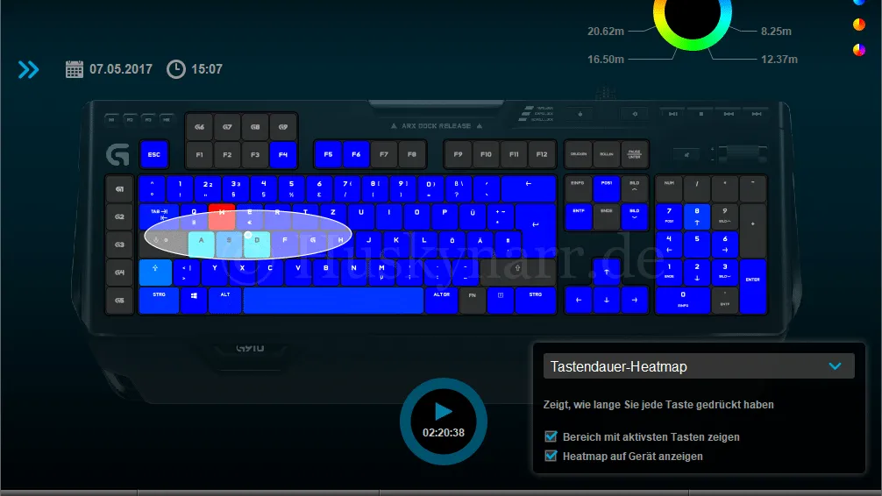
Task: Click the F1 key
Action: click(x=199, y=154)
